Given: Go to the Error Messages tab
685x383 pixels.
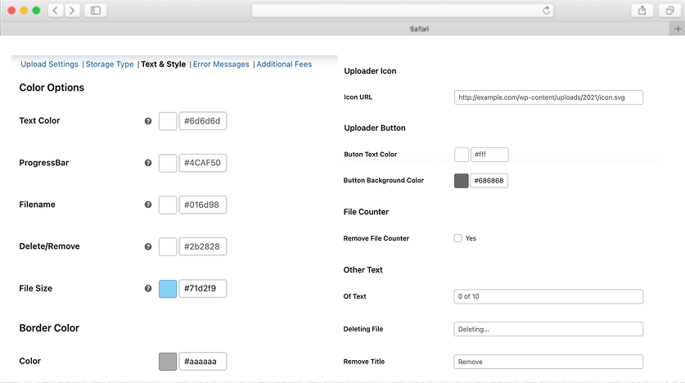Looking at the screenshot, I should click(221, 64).
